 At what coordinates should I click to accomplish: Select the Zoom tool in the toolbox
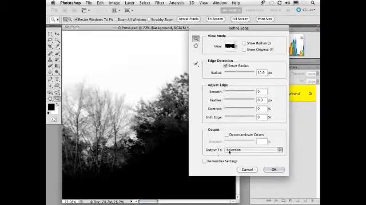57,99
